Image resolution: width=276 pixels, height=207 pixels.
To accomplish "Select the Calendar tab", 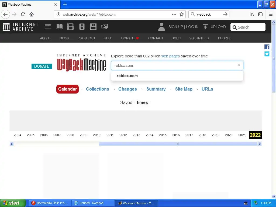I will coord(67,89).
